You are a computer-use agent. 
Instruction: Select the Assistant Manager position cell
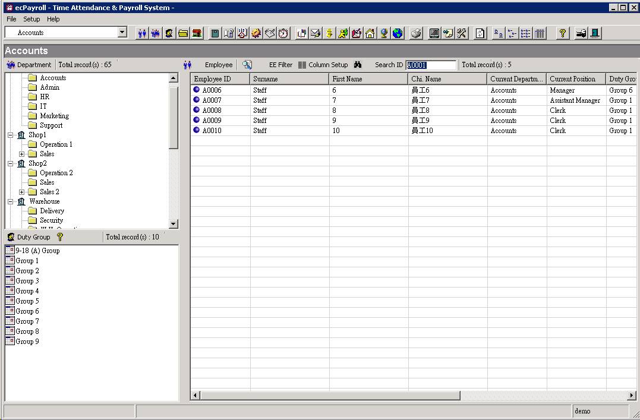pyautogui.click(x=575, y=100)
